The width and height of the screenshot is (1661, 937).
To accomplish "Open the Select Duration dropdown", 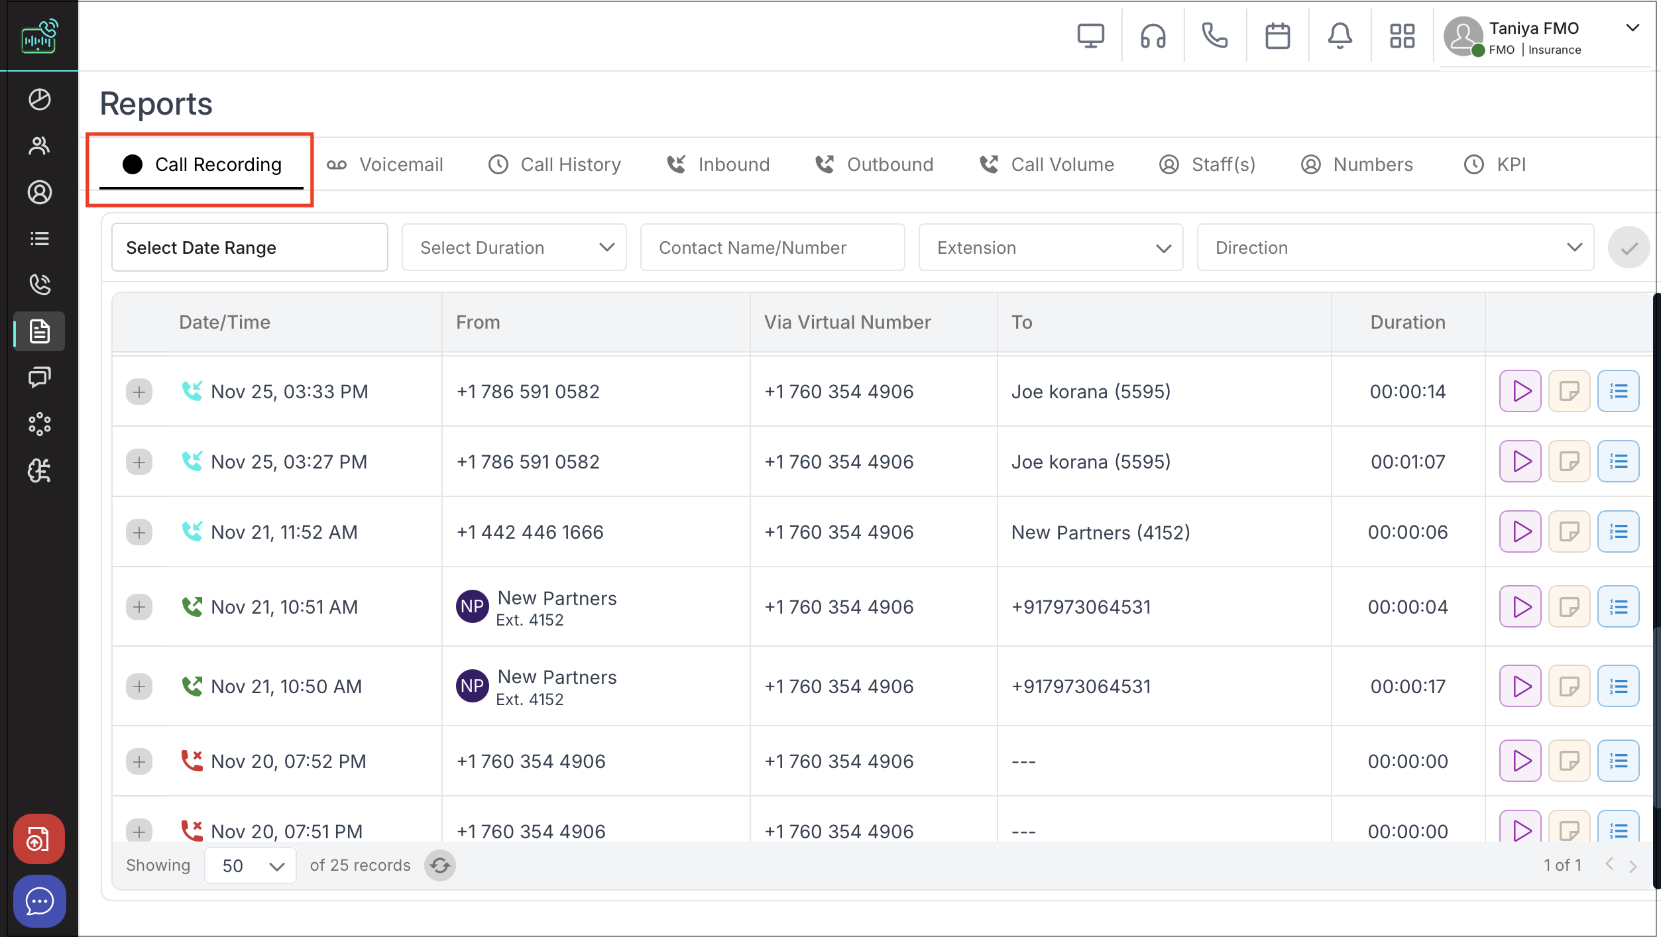I will pyautogui.click(x=514, y=248).
